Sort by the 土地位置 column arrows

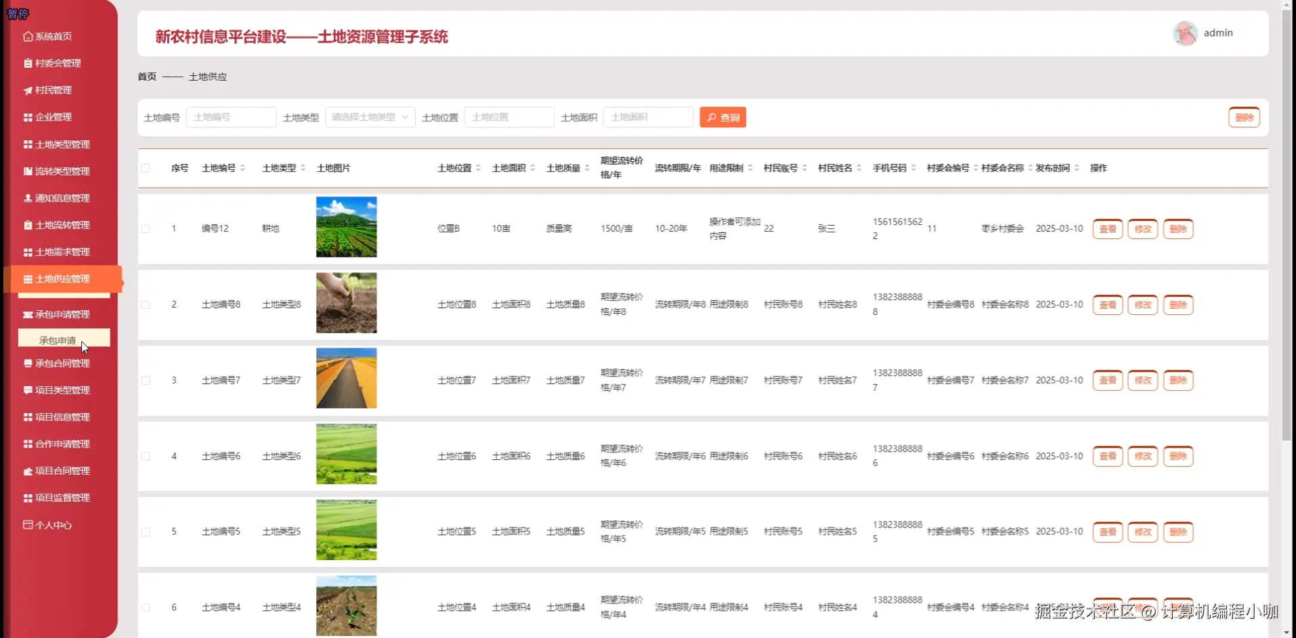pos(478,168)
